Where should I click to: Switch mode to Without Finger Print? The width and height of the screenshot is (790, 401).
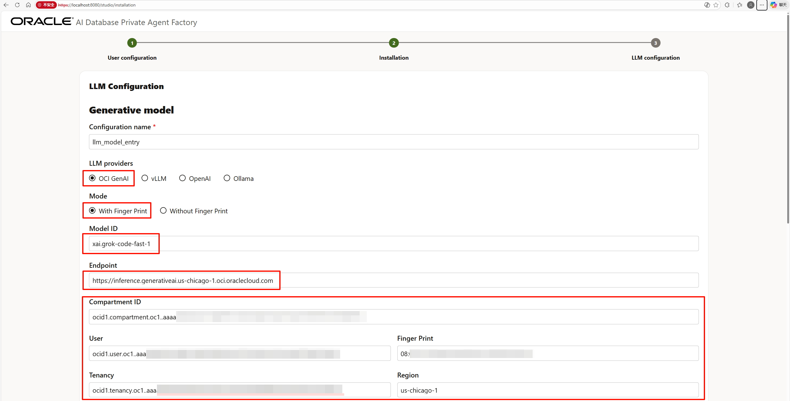tap(163, 211)
